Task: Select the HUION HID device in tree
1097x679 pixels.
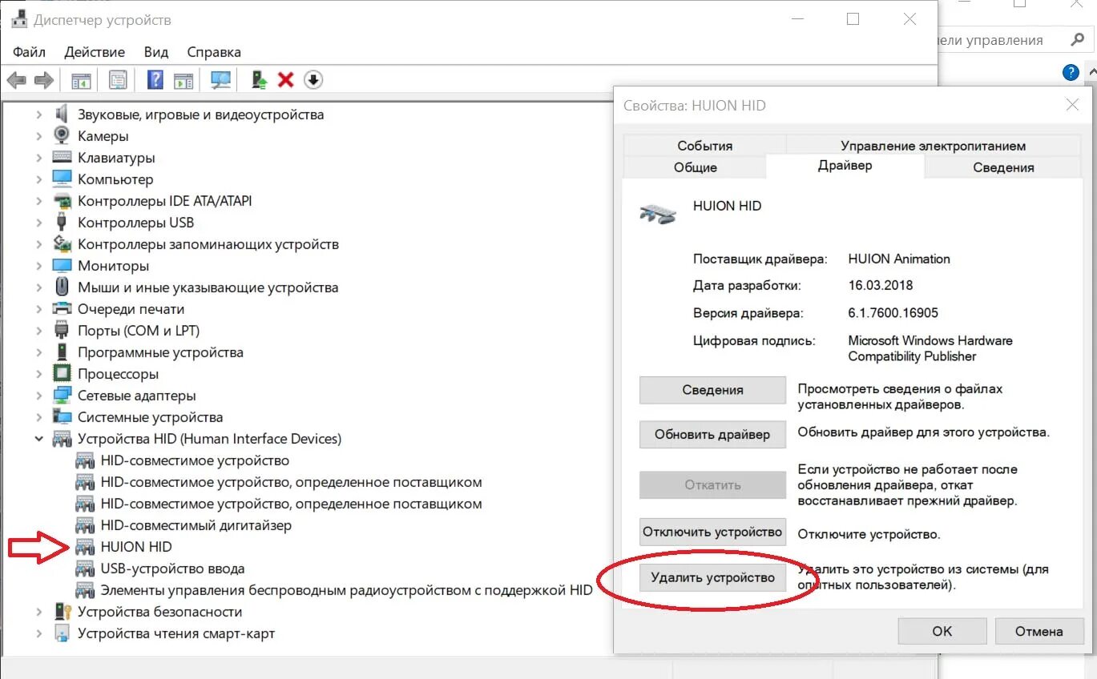Action: [136, 547]
